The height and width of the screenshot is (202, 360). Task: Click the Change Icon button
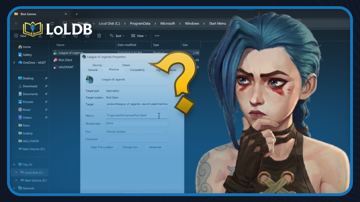click(131, 147)
